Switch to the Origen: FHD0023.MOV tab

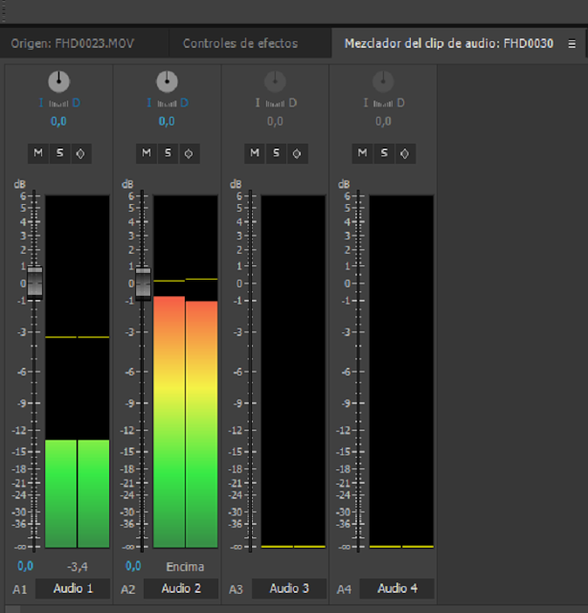click(x=73, y=43)
